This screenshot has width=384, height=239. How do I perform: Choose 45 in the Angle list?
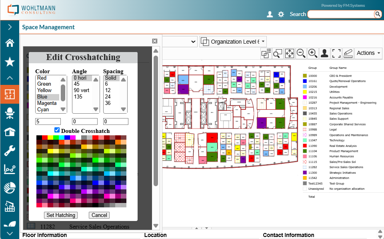pos(77,84)
